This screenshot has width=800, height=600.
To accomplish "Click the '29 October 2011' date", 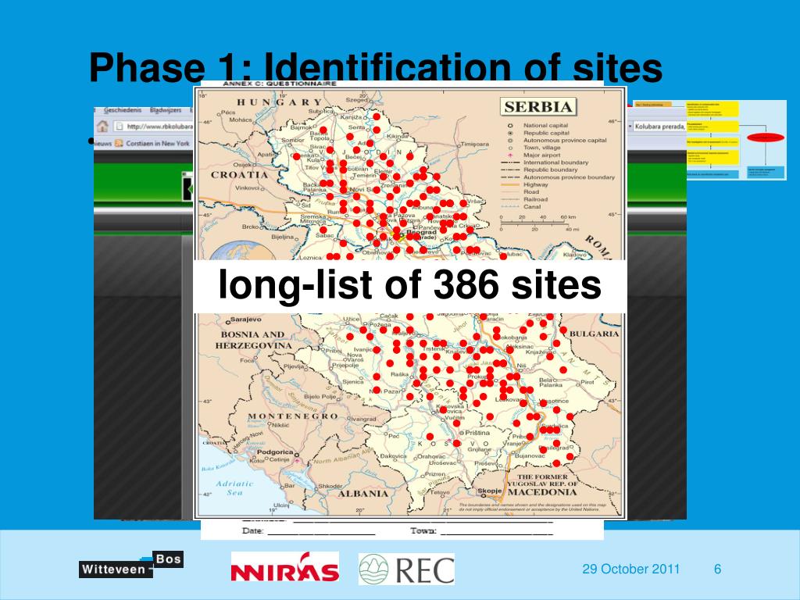I will (631, 570).
